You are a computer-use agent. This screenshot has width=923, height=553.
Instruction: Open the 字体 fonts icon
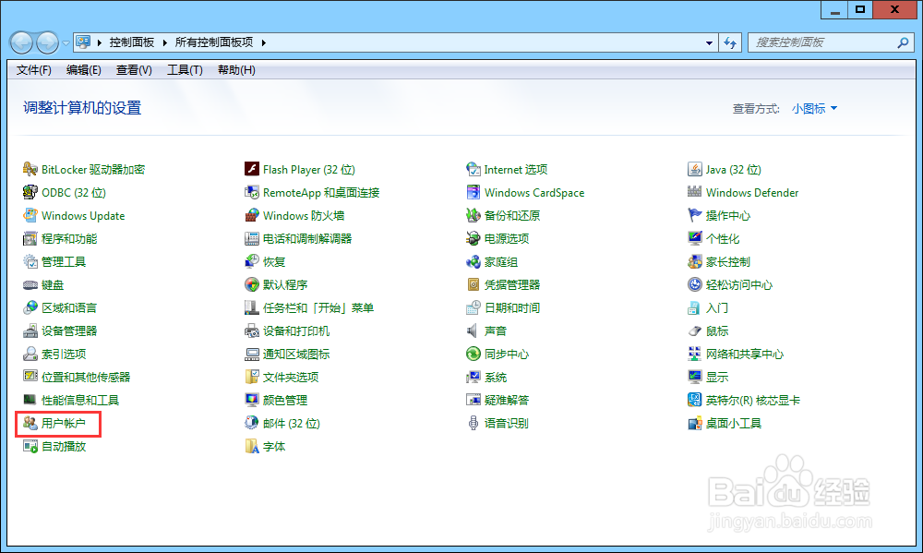click(252, 447)
